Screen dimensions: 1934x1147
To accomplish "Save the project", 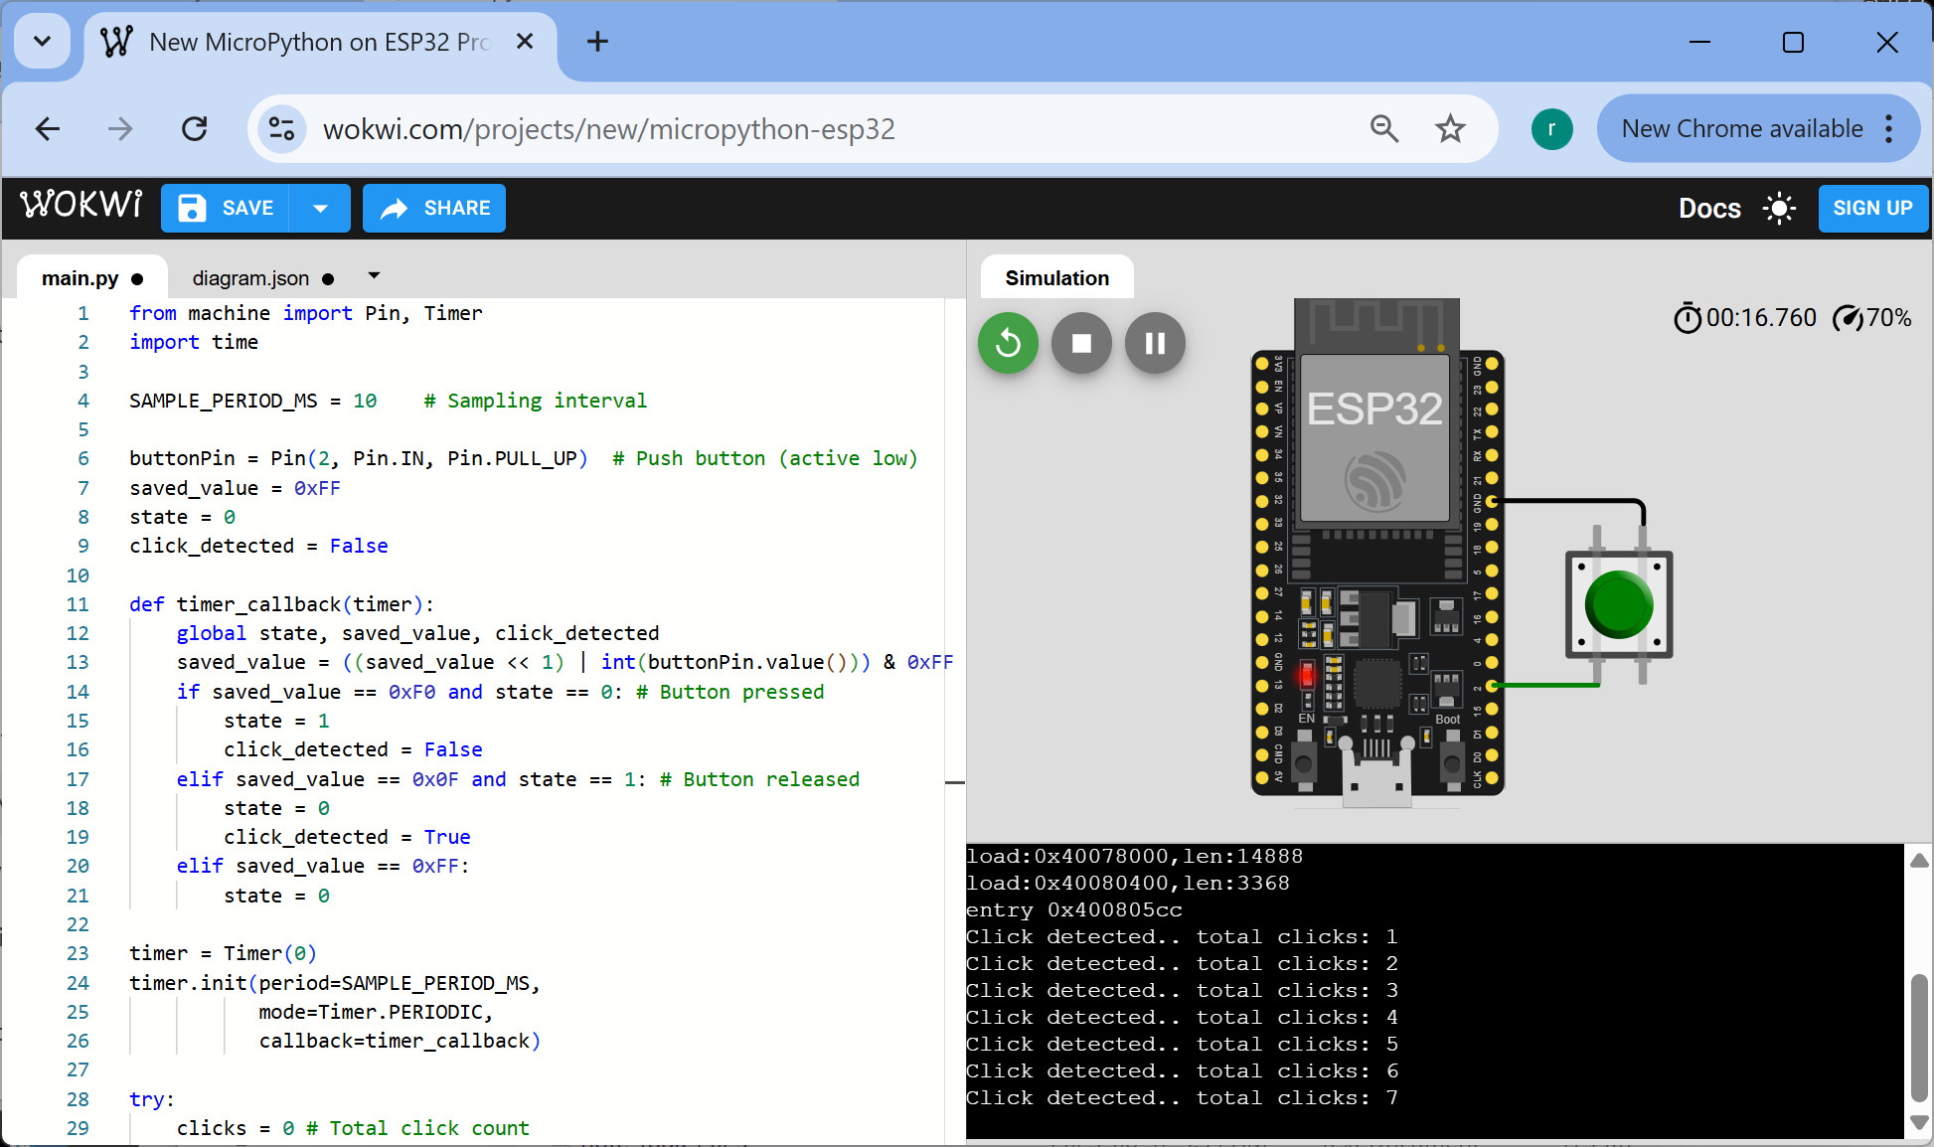I will (x=226, y=208).
